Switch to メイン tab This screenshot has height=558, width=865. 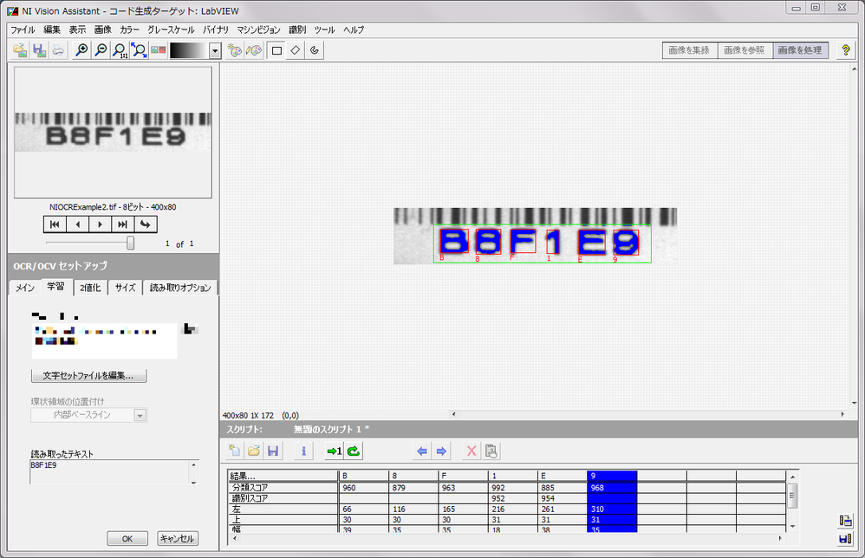click(x=25, y=288)
